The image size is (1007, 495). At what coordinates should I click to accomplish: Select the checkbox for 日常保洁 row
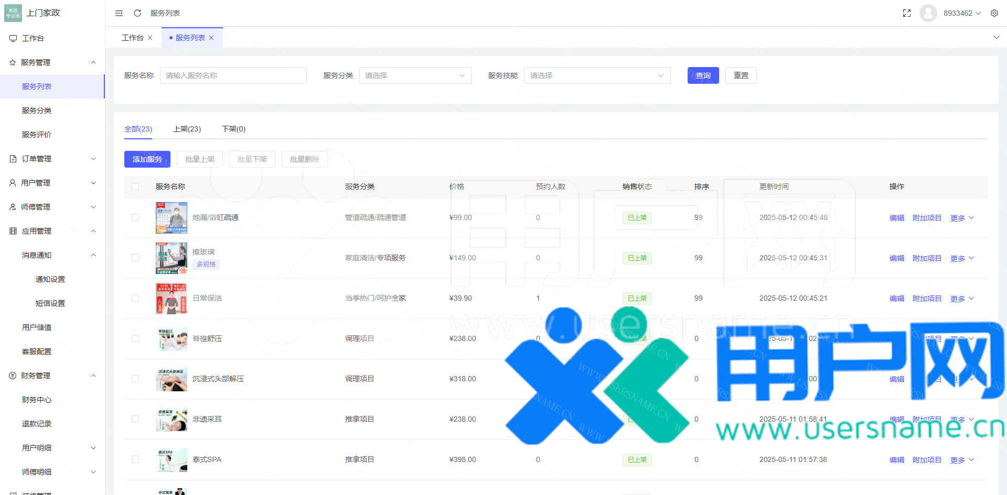tap(135, 298)
